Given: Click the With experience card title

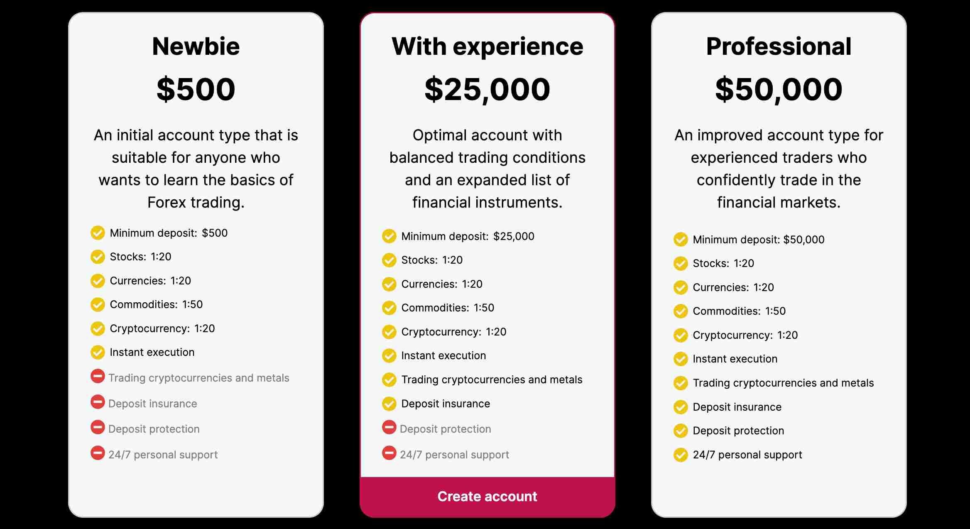Looking at the screenshot, I should click(x=487, y=46).
